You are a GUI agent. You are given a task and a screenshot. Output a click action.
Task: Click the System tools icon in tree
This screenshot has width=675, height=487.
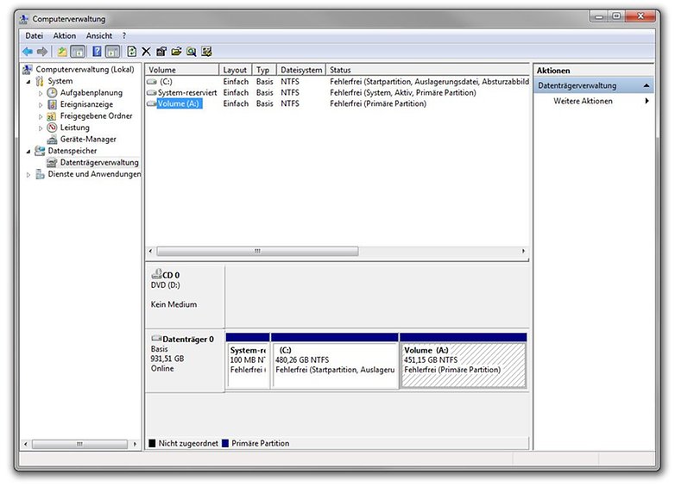[x=40, y=81]
